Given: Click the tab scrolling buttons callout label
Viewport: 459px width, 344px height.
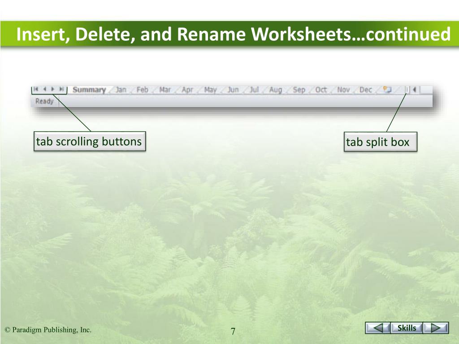Looking at the screenshot, I should tap(89, 142).
